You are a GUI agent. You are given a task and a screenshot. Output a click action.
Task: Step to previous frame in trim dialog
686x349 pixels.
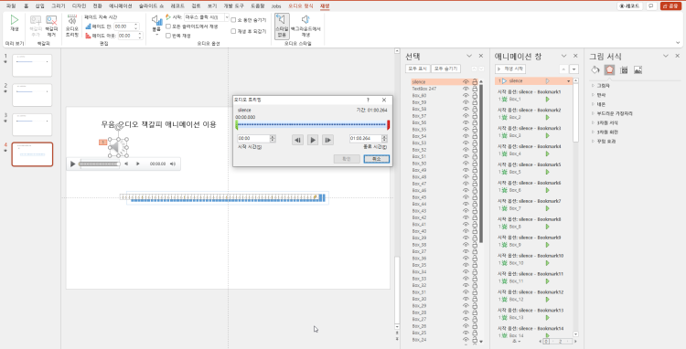click(297, 140)
